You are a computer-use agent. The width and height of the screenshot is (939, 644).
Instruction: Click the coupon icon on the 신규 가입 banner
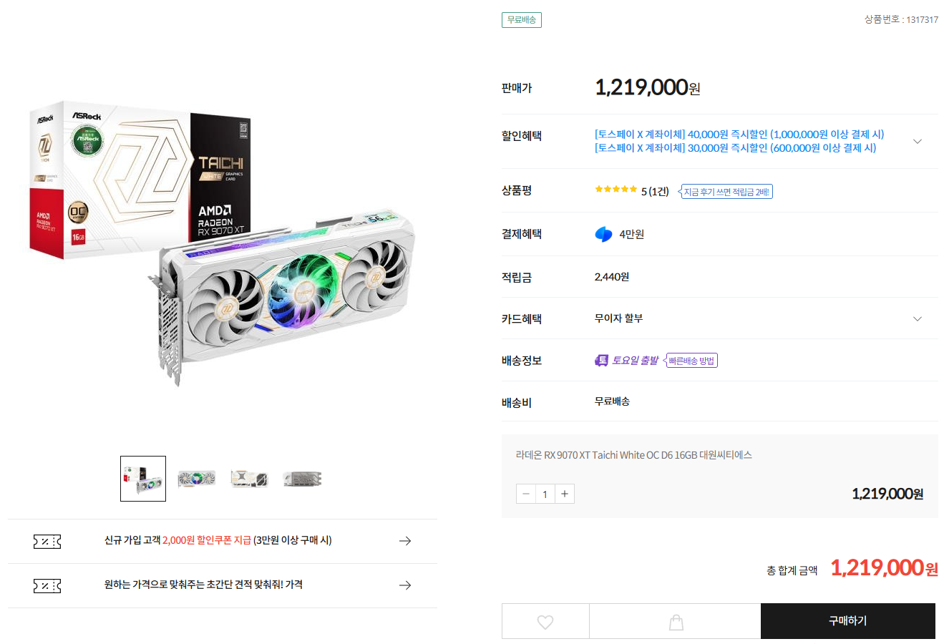tap(47, 541)
